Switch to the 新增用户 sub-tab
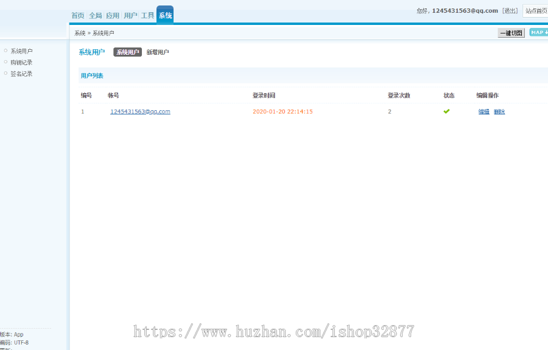This screenshot has height=350, width=548. 158,52
